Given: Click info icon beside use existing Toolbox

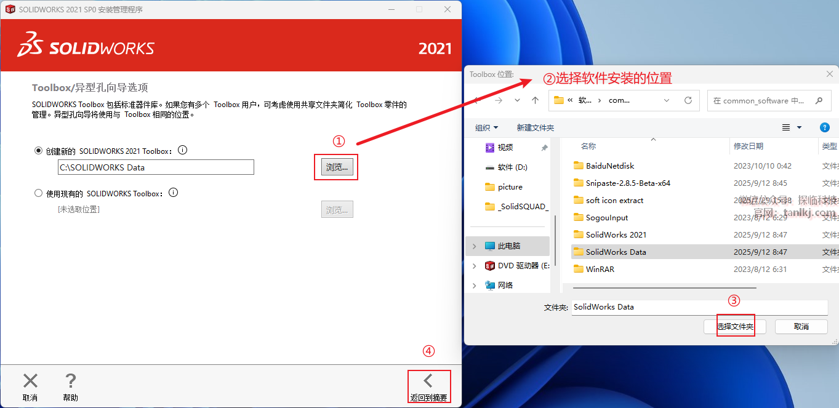Looking at the screenshot, I should [173, 193].
